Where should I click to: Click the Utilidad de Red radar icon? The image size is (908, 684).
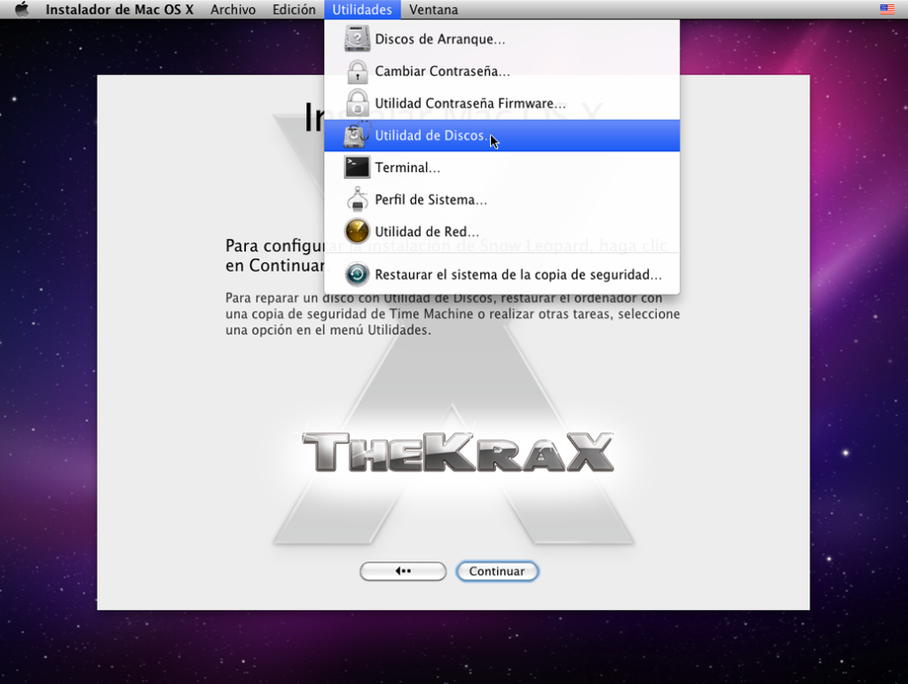tap(357, 231)
